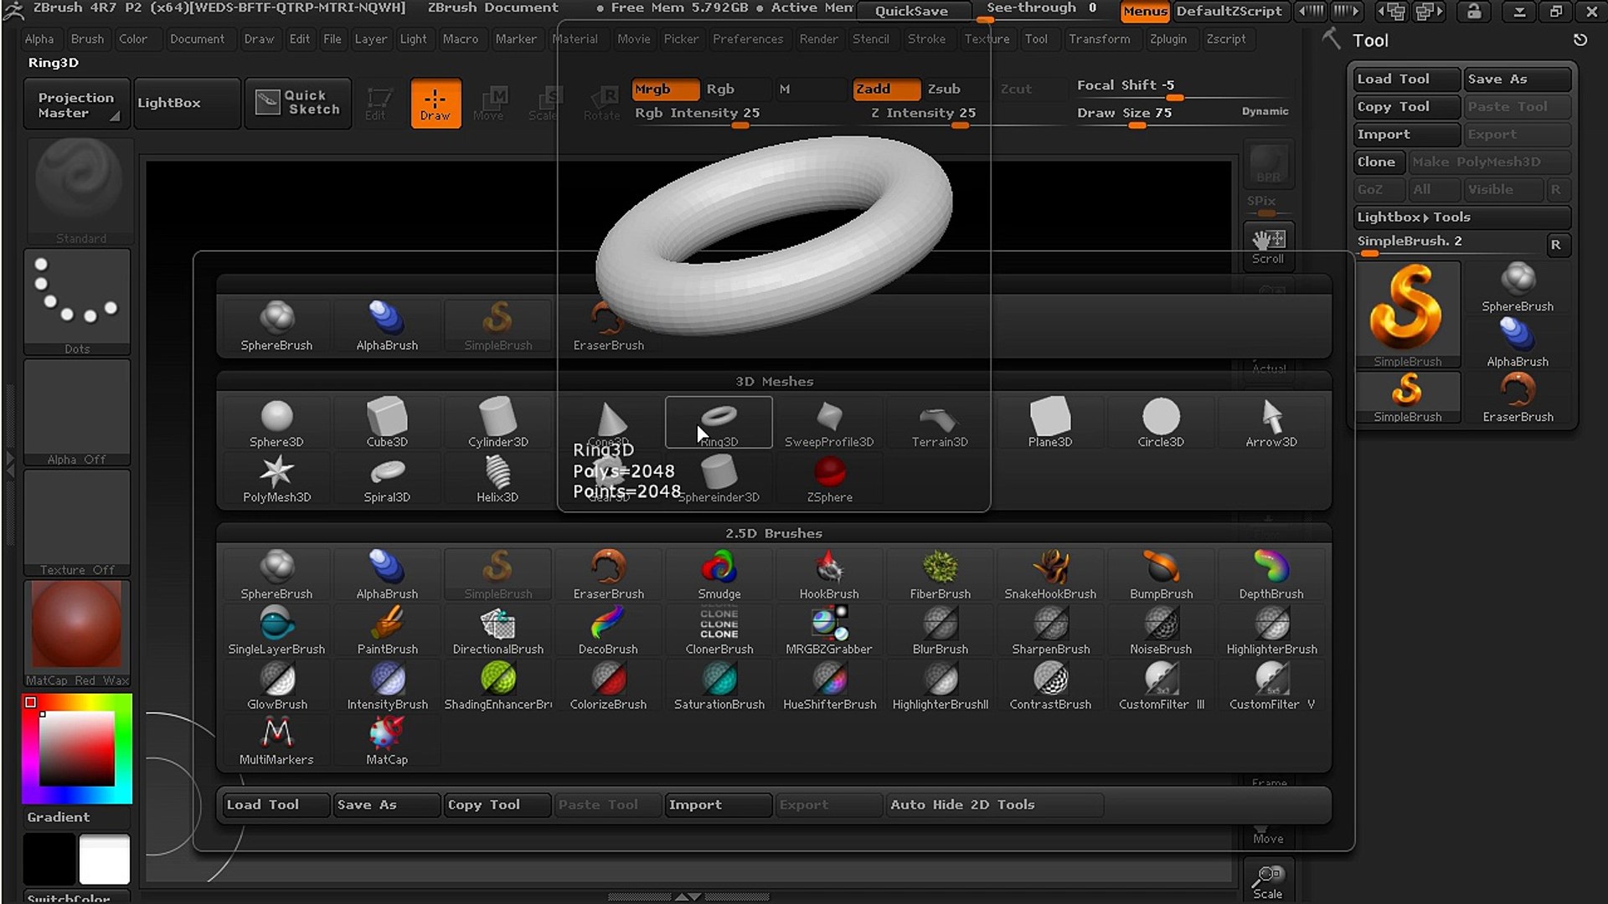
Task: Select the DepthBrush tool
Action: 1271,575
